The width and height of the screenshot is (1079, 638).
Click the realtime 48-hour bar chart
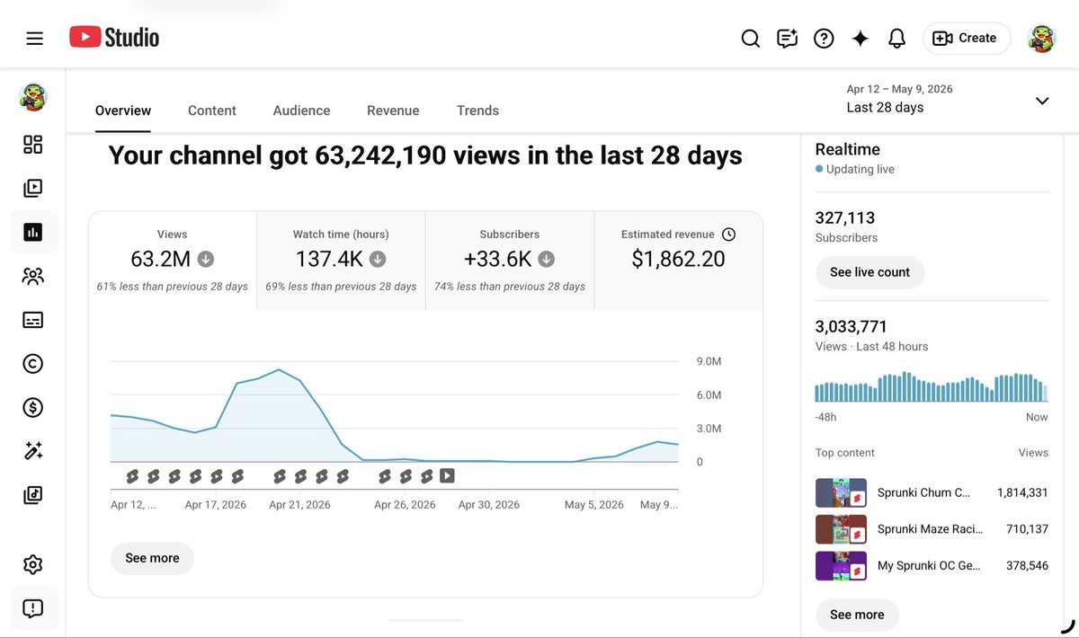coord(932,387)
